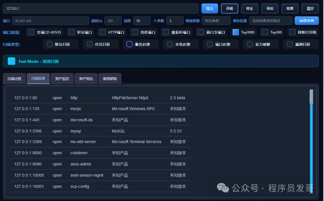
Task: Click the 开始 button to start scanning
Action: point(229,8)
